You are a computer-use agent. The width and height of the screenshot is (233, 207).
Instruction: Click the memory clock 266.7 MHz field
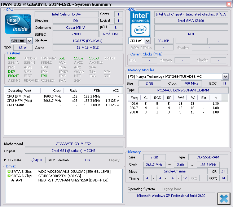tap(154, 165)
